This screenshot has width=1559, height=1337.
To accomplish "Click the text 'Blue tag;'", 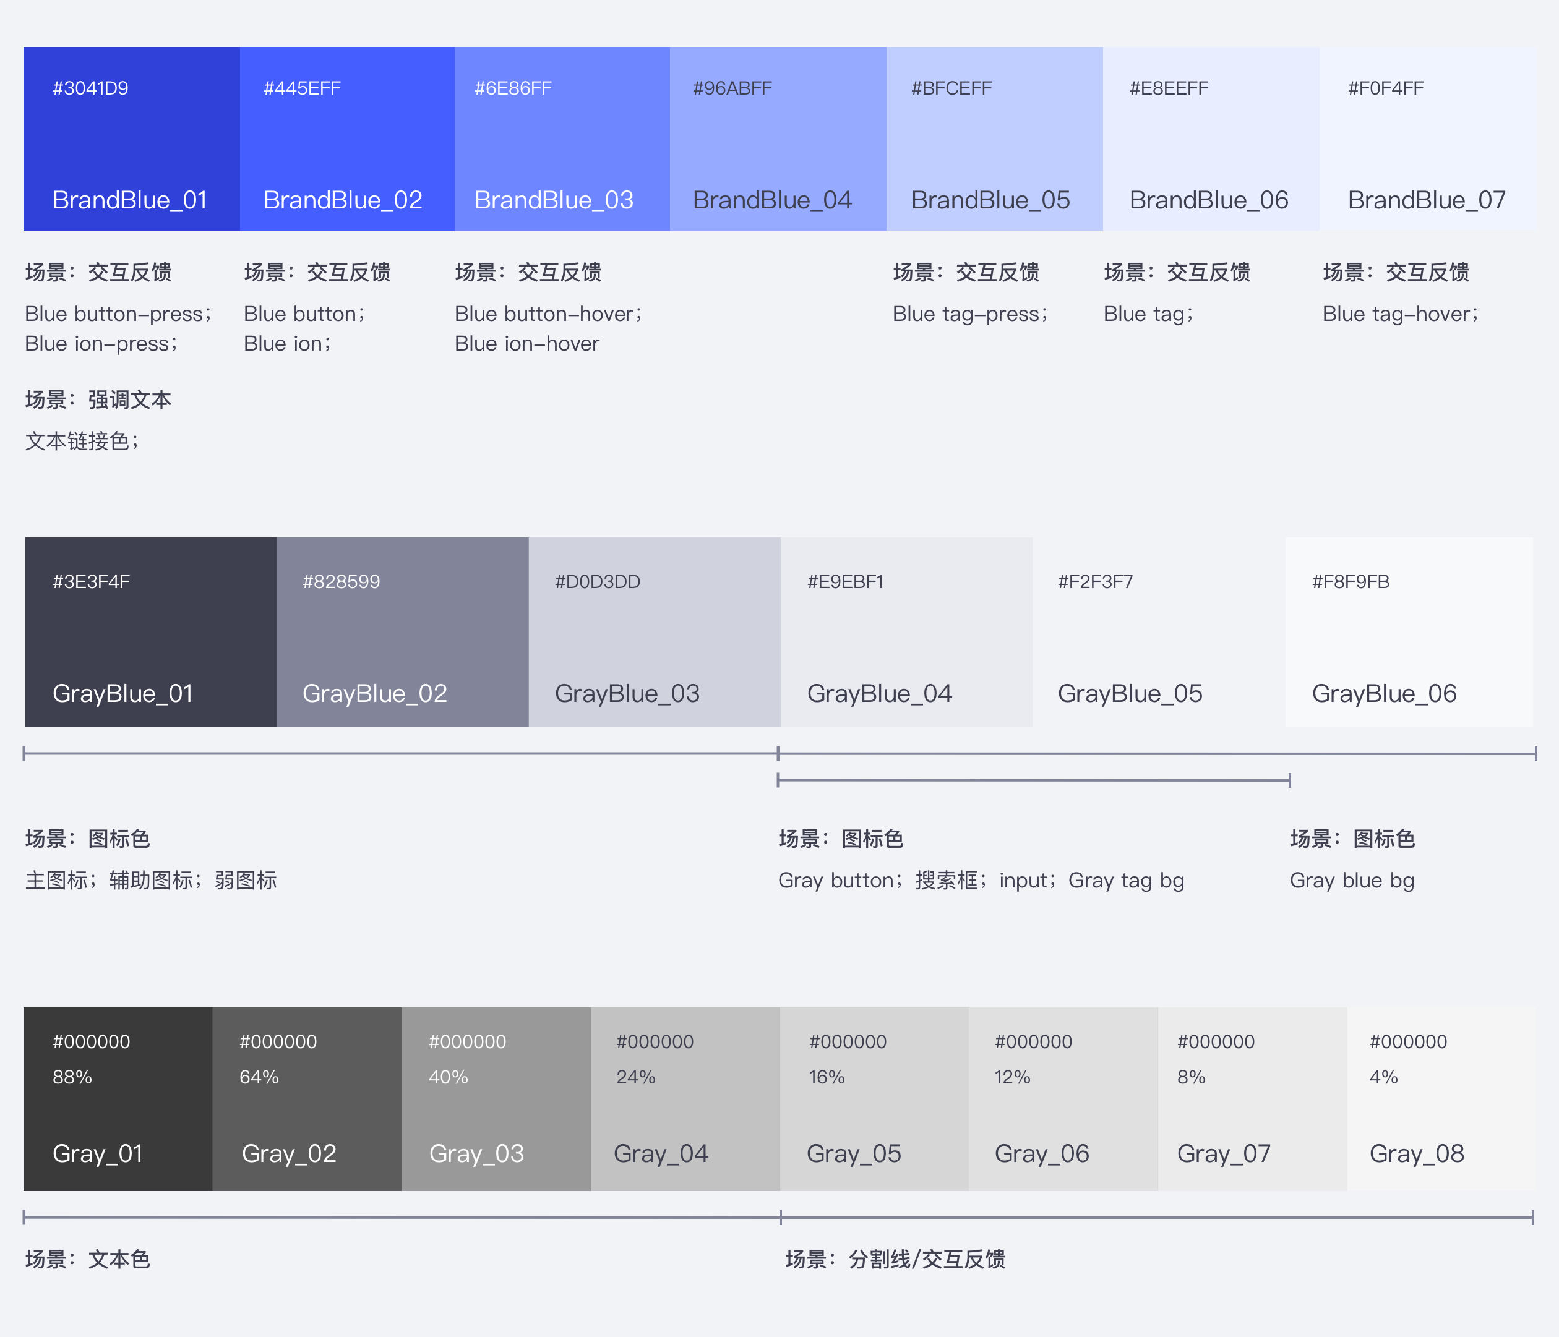I will [x=1148, y=314].
